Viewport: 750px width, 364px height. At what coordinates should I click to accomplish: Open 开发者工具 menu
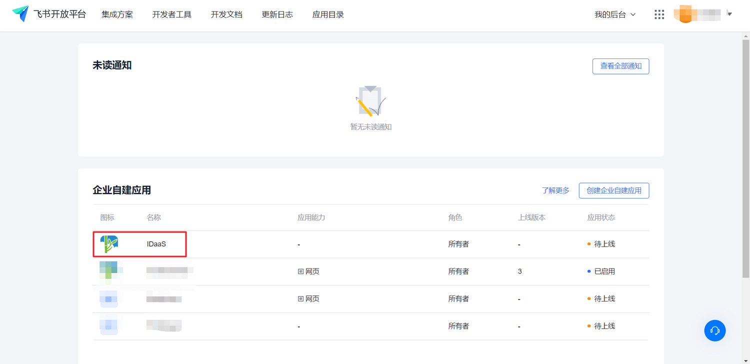[x=172, y=14]
